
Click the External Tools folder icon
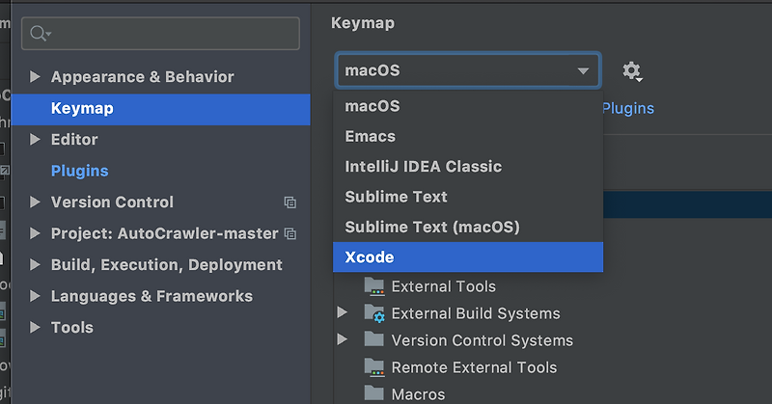coord(373,285)
